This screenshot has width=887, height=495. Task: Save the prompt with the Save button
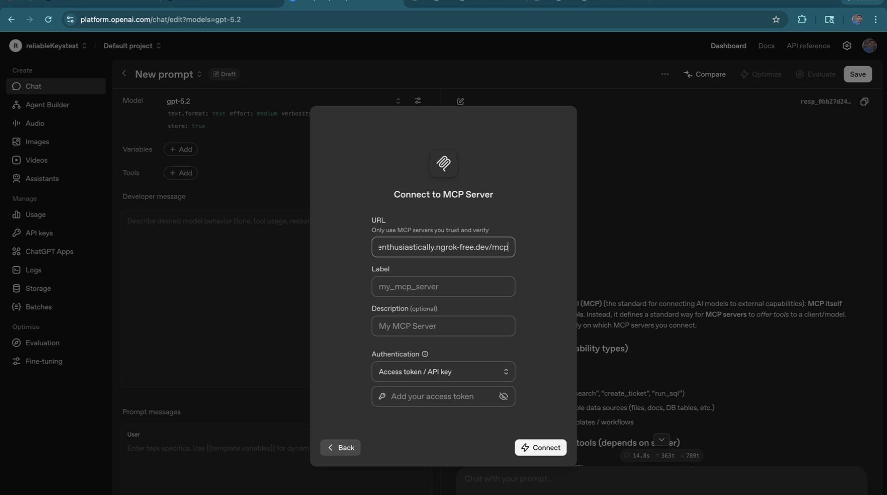tap(858, 74)
